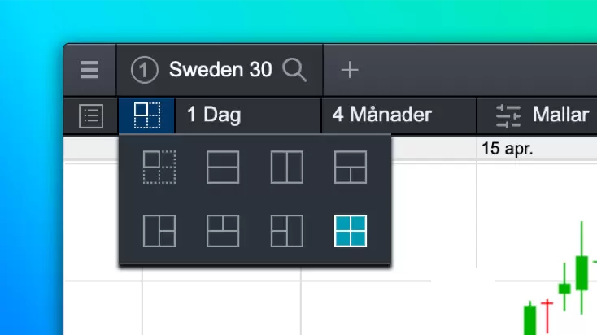This screenshot has width=597, height=335.
Task: Click the search magnifier beside Sweden 30
Action: point(294,70)
